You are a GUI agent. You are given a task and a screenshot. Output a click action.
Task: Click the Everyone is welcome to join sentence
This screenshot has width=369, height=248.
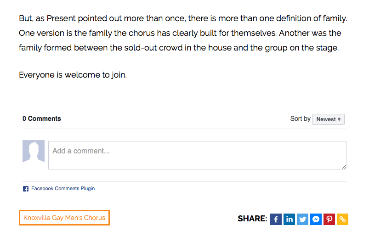point(73,75)
